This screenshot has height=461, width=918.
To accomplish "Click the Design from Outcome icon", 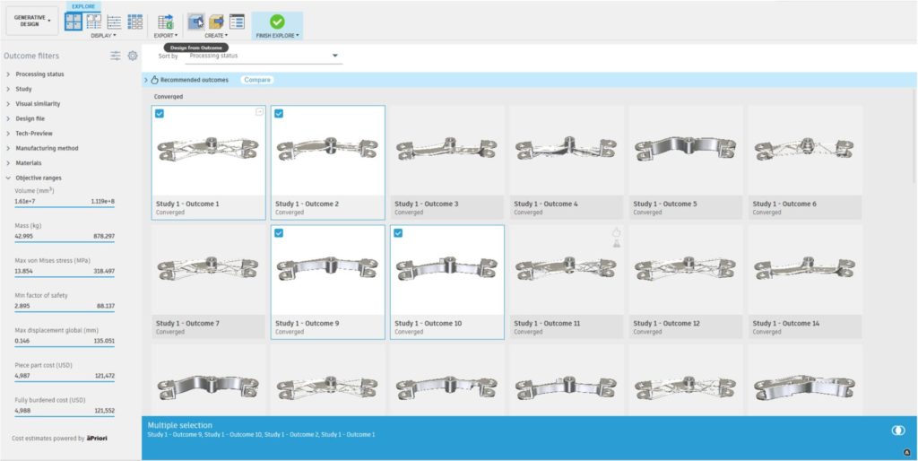I will click(x=196, y=22).
